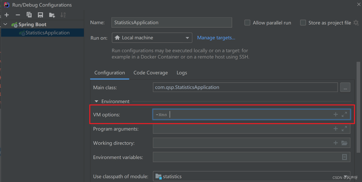Open Manage targets link
This screenshot has width=362, height=182.
click(x=216, y=38)
